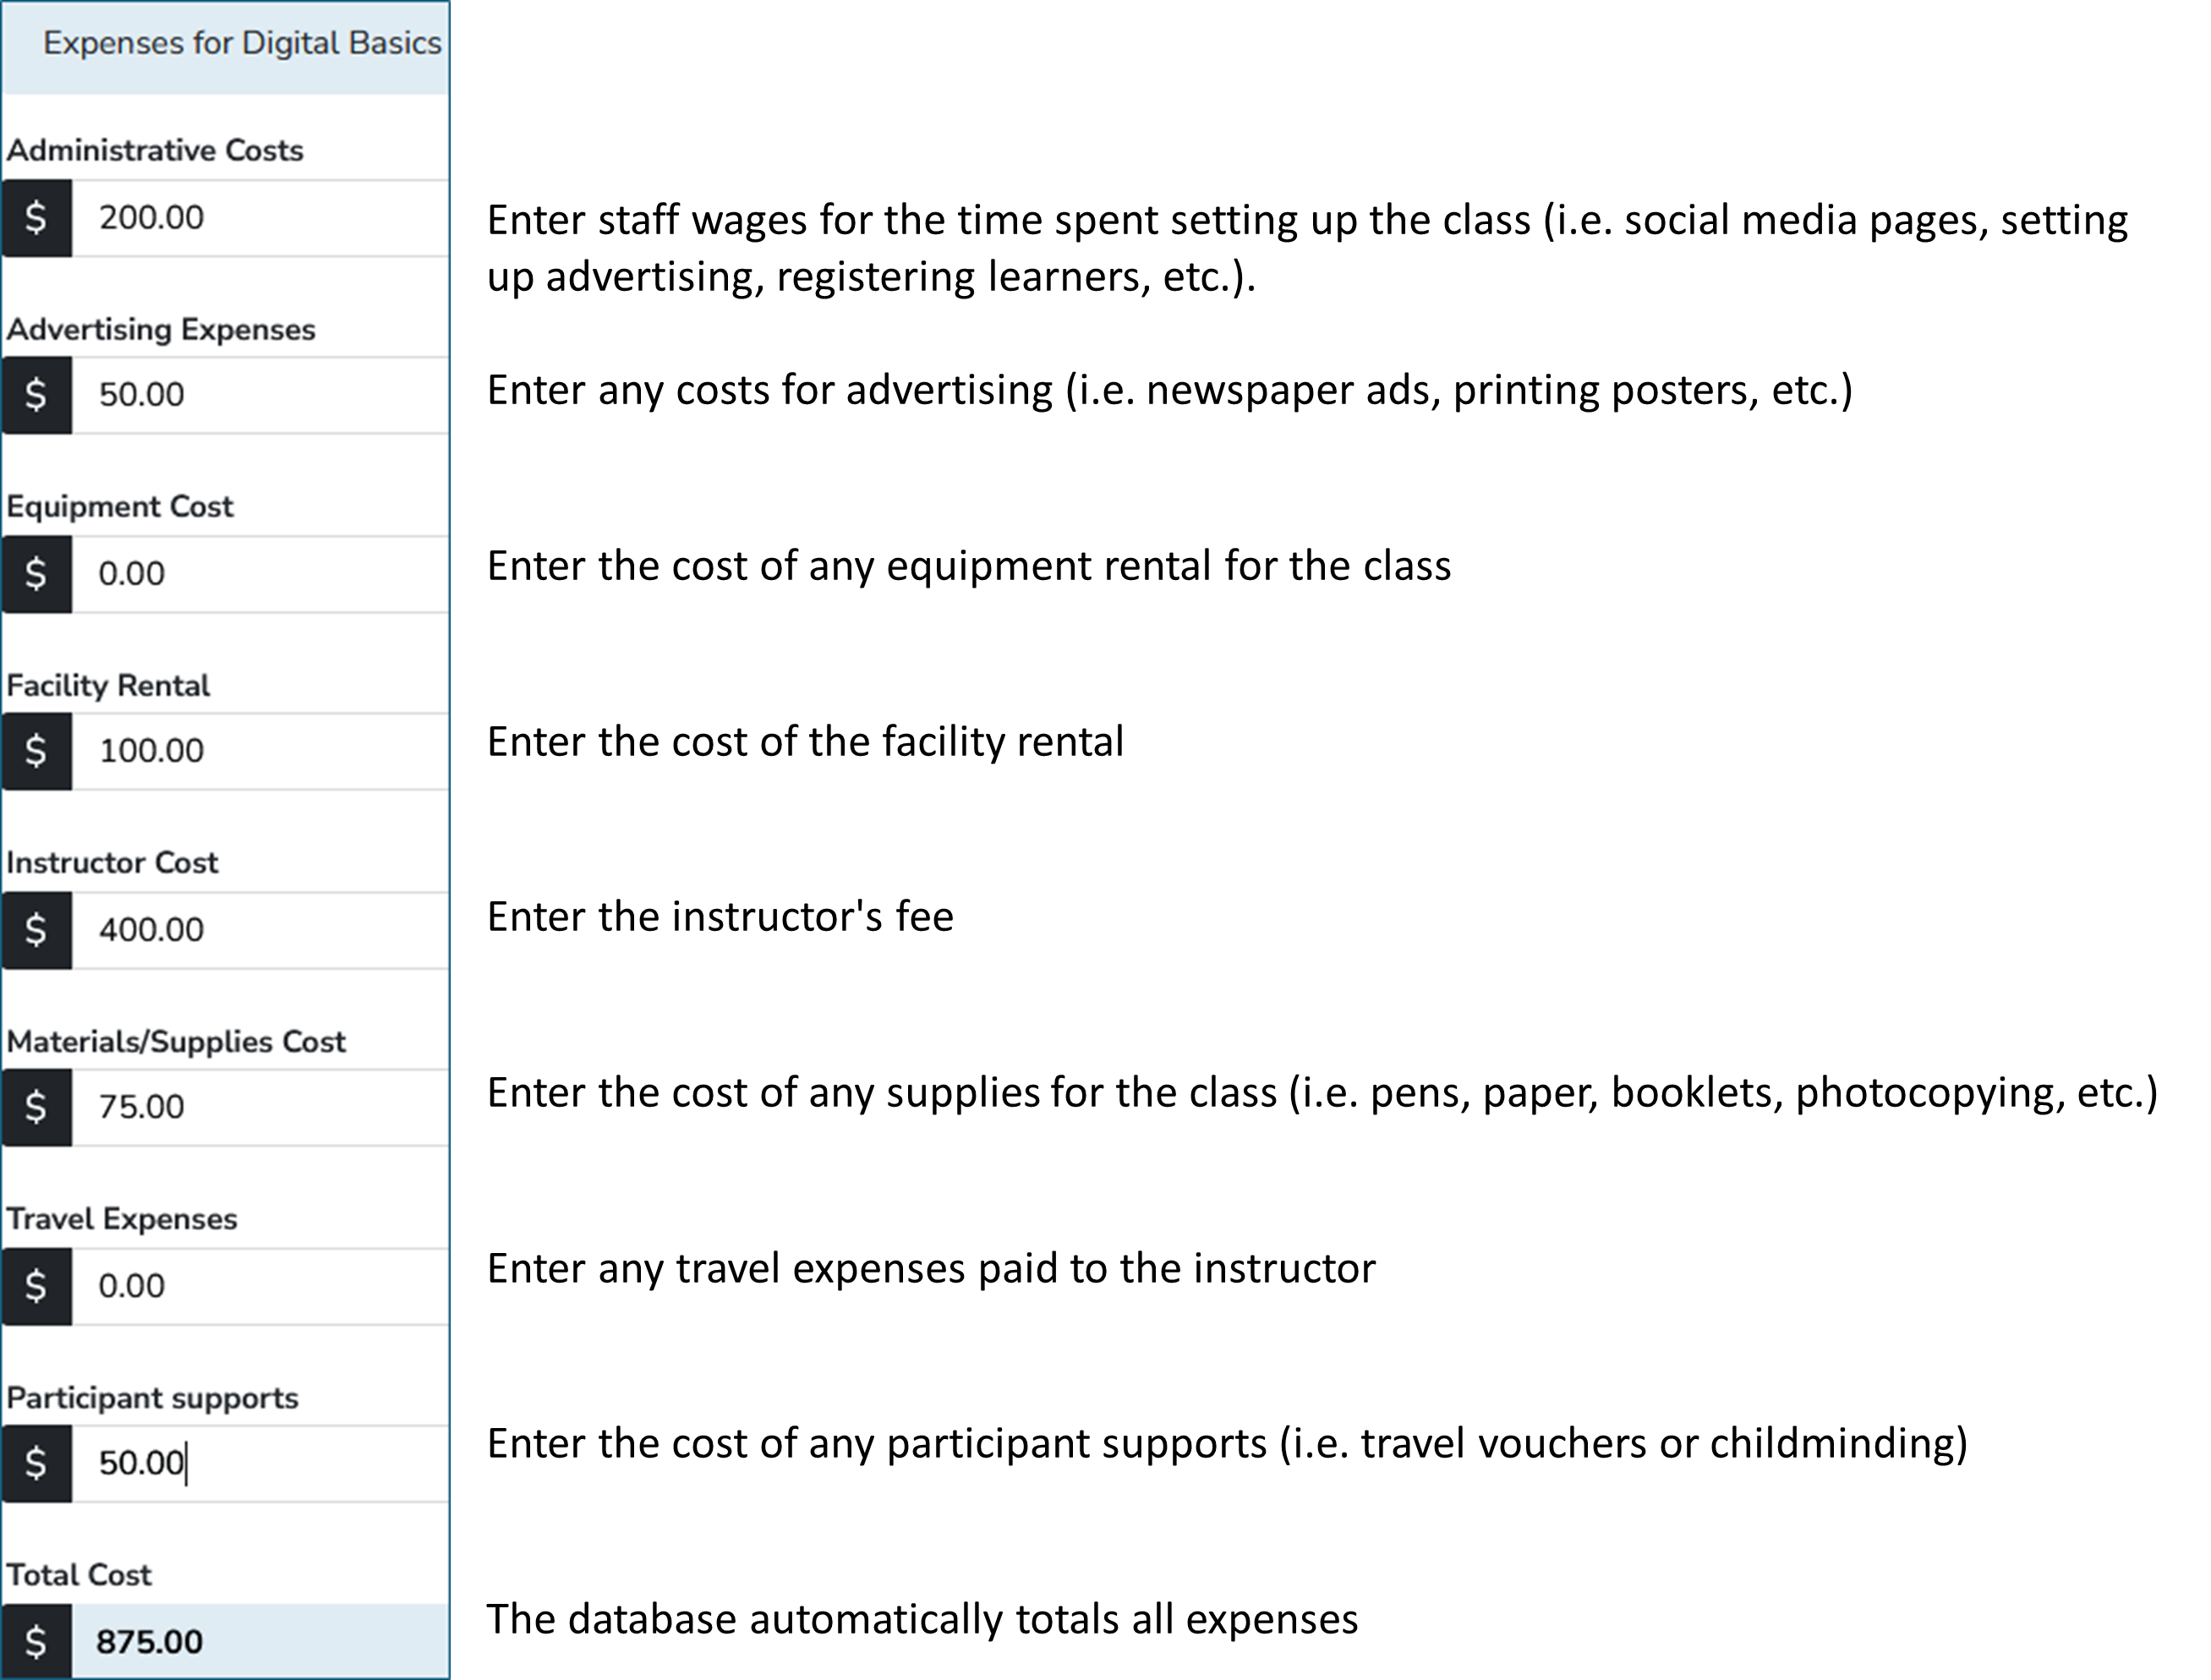This screenshot has width=2211, height=1680.
Task: Click the dollar icon beside Equipment Cost
Action: [x=37, y=574]
